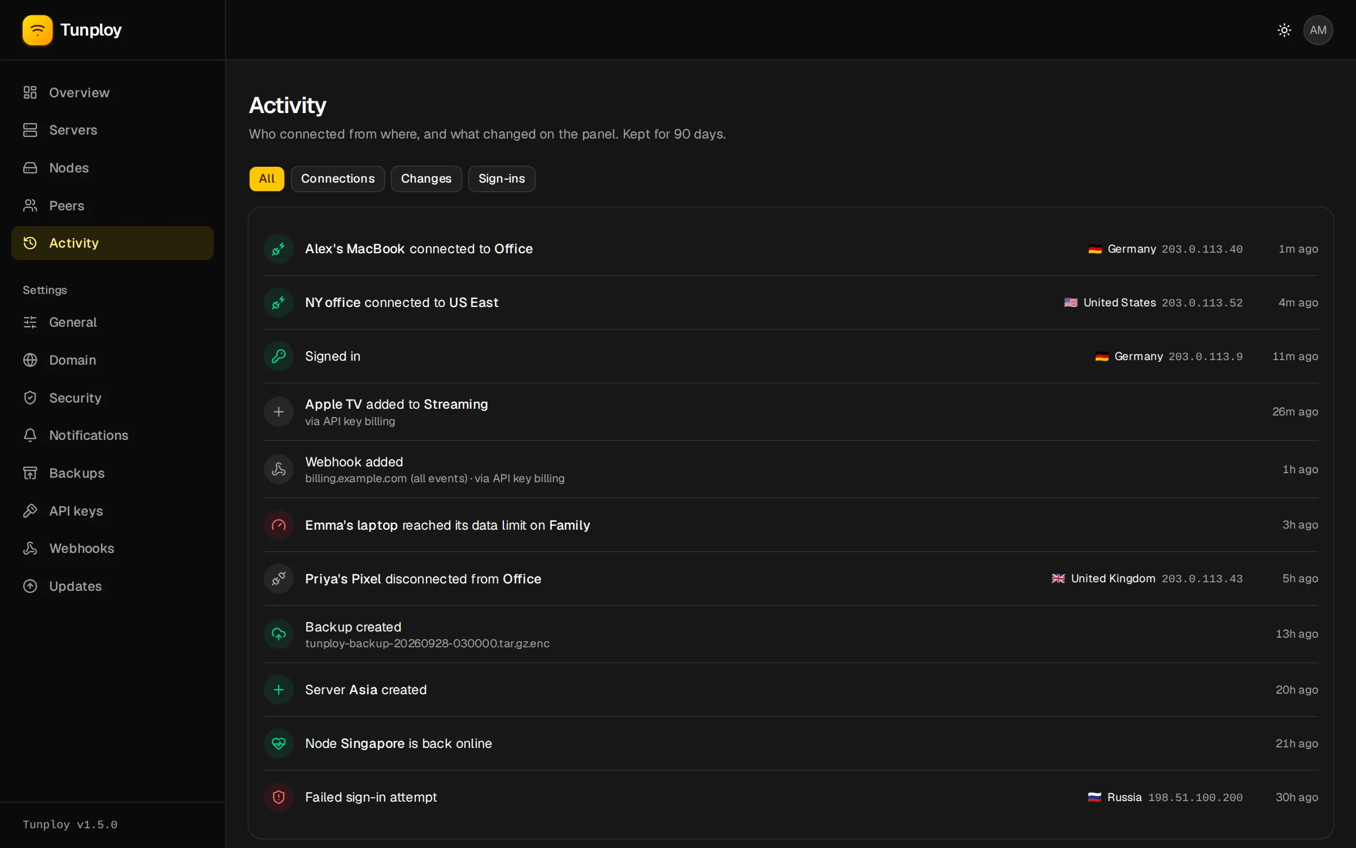Viewport: 1356px width, 848px height.
Task: Click the Webhooks icon in sidebar
Action: 30,548
